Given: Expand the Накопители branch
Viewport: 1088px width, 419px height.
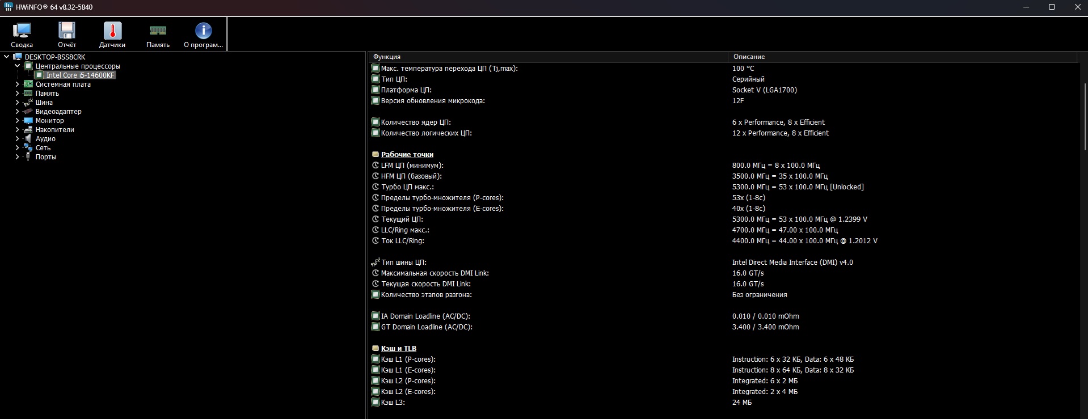Looking at the screenshot, I should point(18,129).
